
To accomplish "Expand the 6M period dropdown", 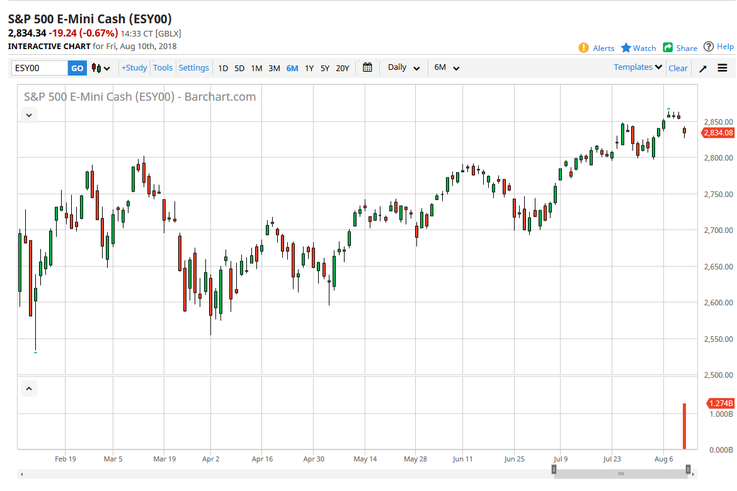I will [447, 67].
